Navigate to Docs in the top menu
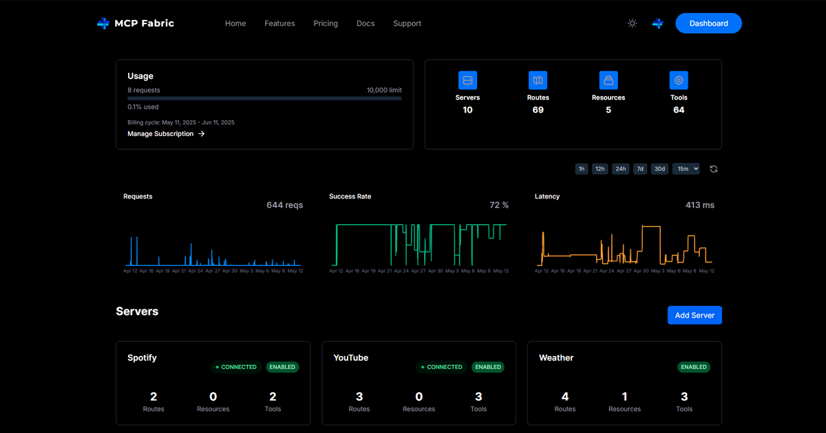 [x=366, y=23]
